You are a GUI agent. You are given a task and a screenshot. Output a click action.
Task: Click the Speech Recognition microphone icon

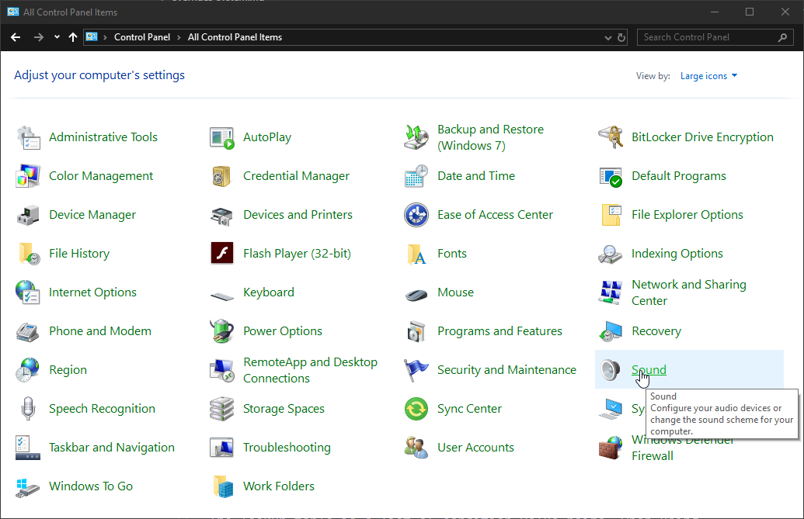click(28, 409)
